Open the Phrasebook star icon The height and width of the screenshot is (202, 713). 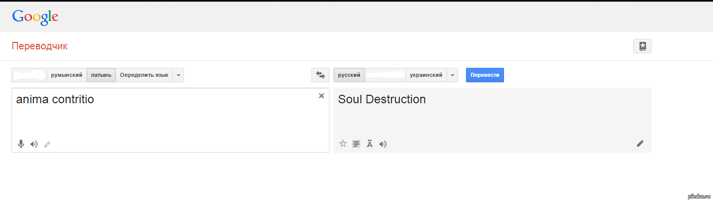[x=642, y=46]
